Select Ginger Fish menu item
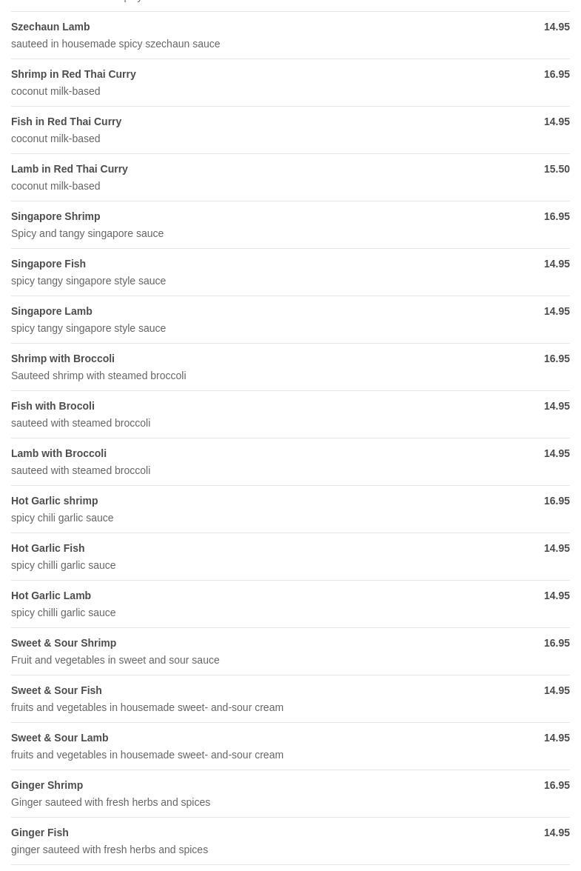The image size is (581, 871). [x=39, y=832]
